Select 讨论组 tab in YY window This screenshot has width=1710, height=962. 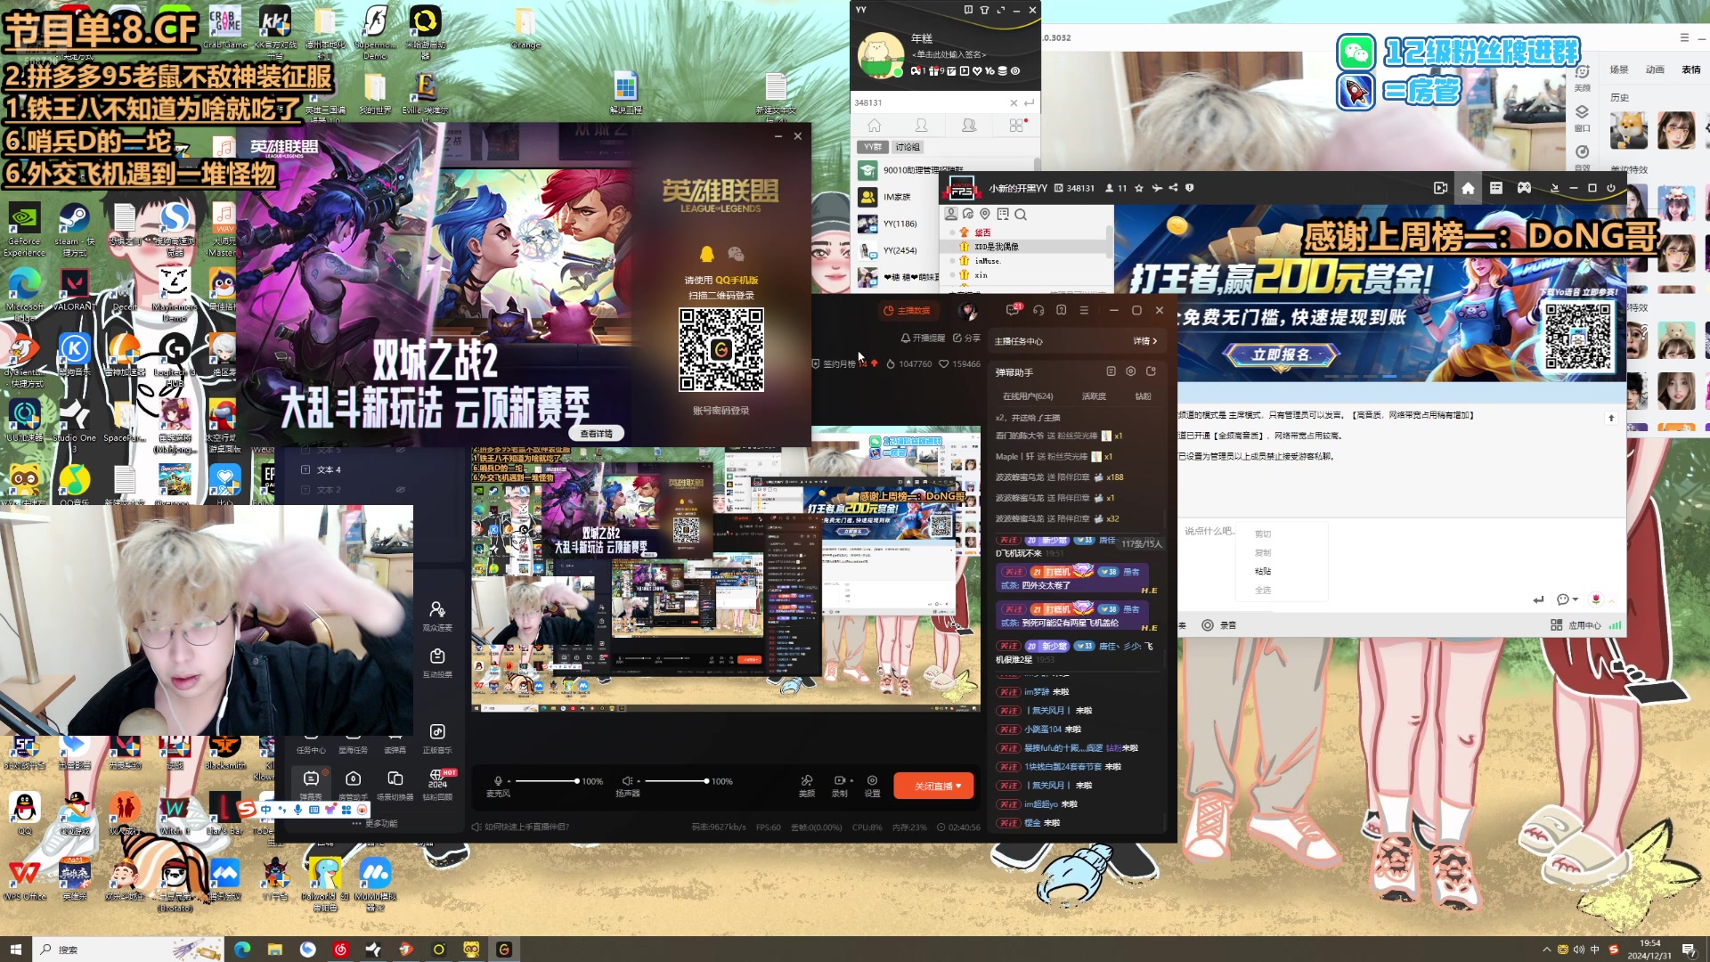pos(908,147)
